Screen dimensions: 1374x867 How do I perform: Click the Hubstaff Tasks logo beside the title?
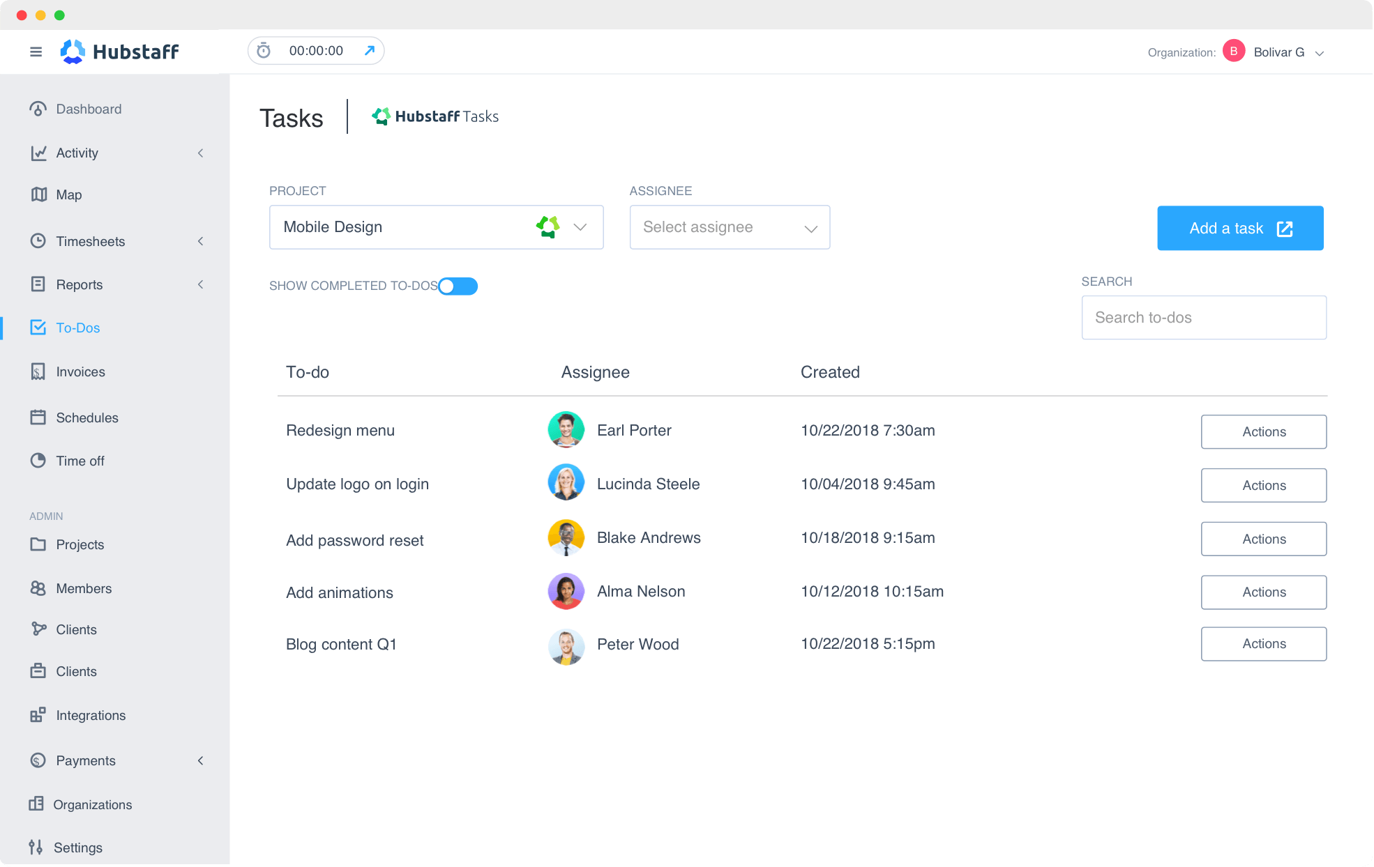pos(382,116)
